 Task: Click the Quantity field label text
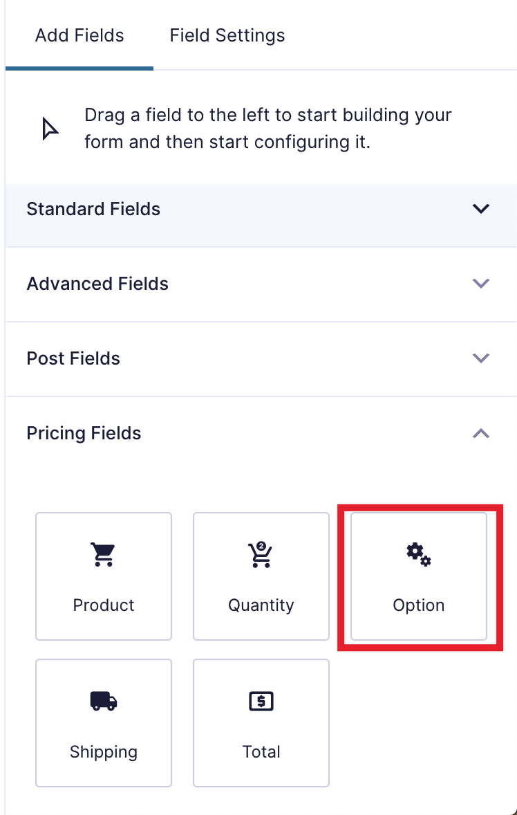(261, 605)
